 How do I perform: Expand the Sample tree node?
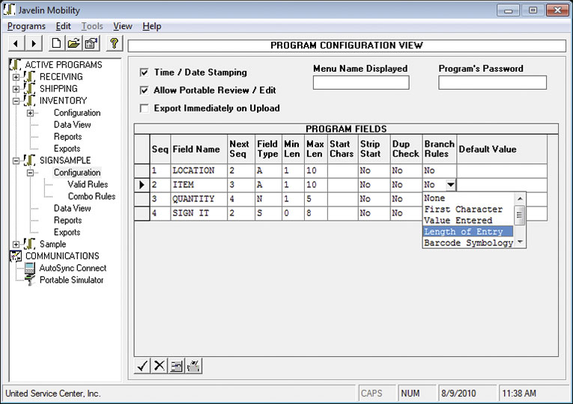[x=16, y=244]
